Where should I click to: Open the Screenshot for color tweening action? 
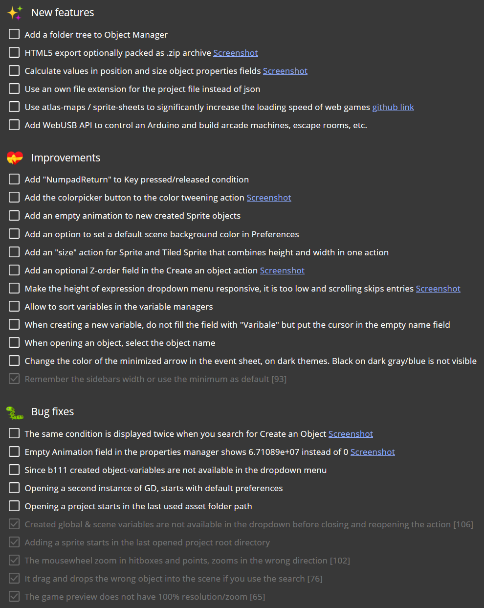[268, 197]
